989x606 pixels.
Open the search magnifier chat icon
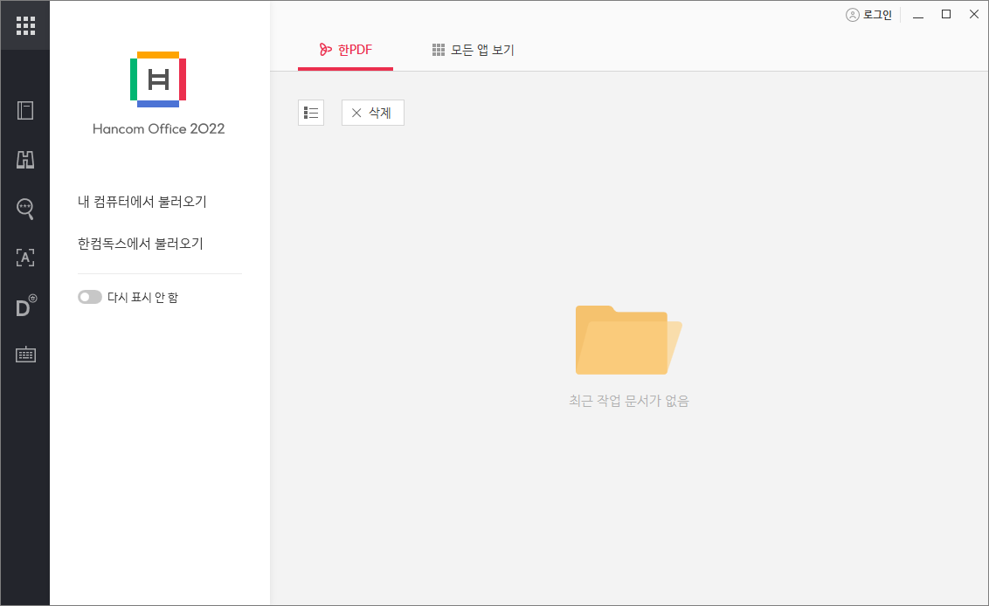[25, 209]
